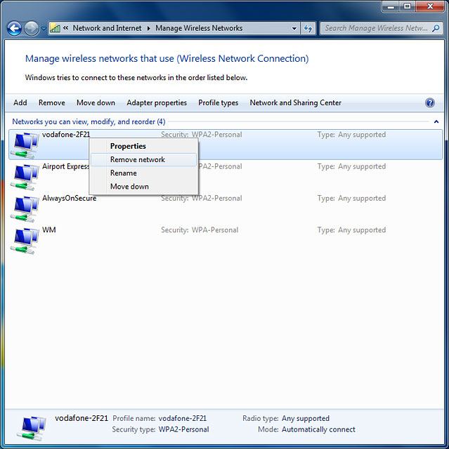Collapse the Networks you can view group

pyautogui.click(x=436, y=121)
